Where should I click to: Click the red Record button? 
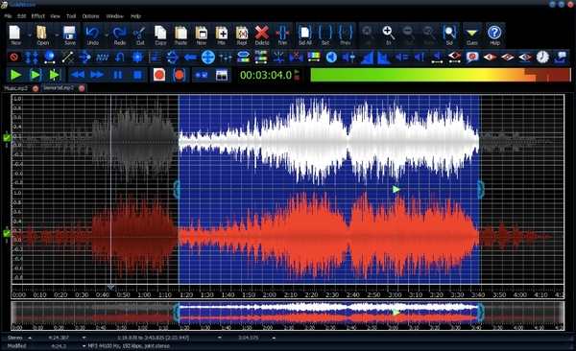159,75
